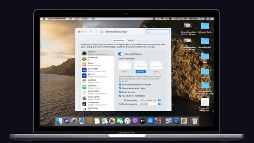
Task: Open the Maps app in Dock
Action: coord(104,121)
